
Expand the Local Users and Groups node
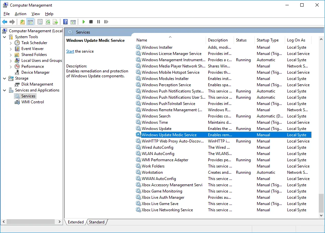11,61
